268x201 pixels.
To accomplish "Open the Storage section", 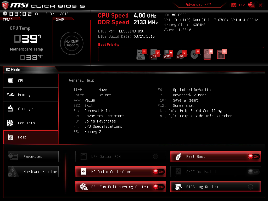I will [31, 109].
